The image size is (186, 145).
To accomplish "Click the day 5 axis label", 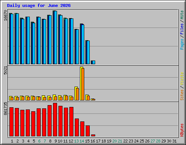I will click(34, 141).
